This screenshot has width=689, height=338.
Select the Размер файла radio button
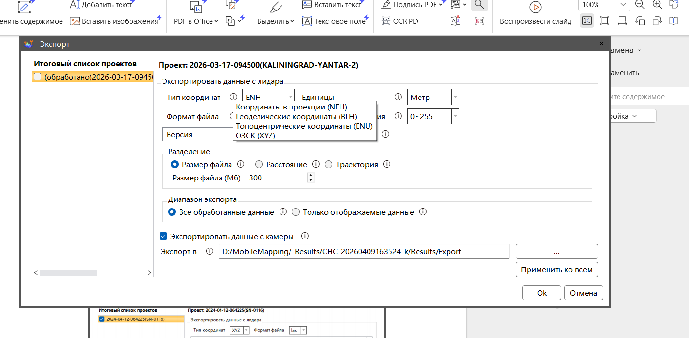click(x=175, y=164)
